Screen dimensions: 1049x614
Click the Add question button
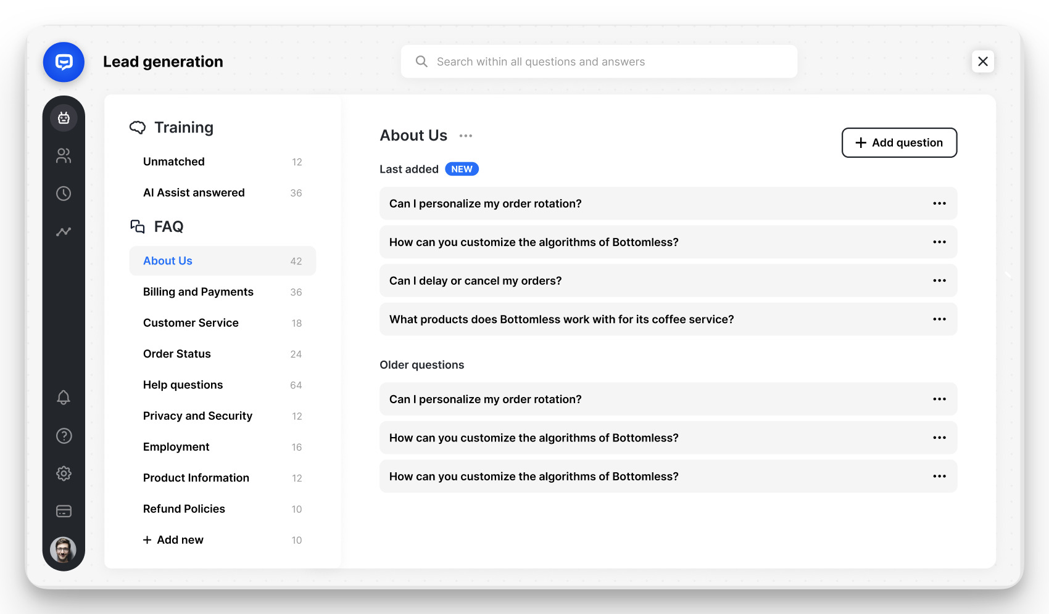[x=899, y=142]
